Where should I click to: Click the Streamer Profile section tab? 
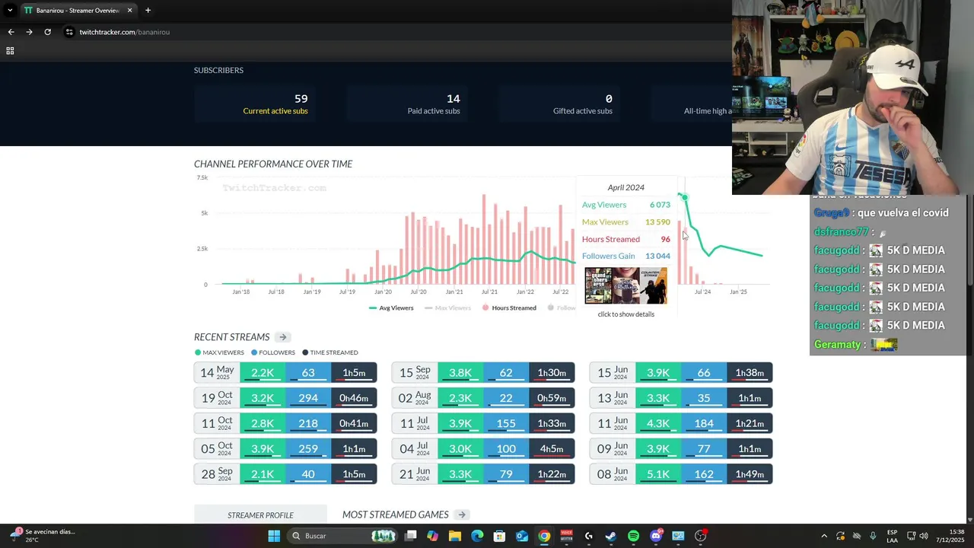[x=260, y=515]
